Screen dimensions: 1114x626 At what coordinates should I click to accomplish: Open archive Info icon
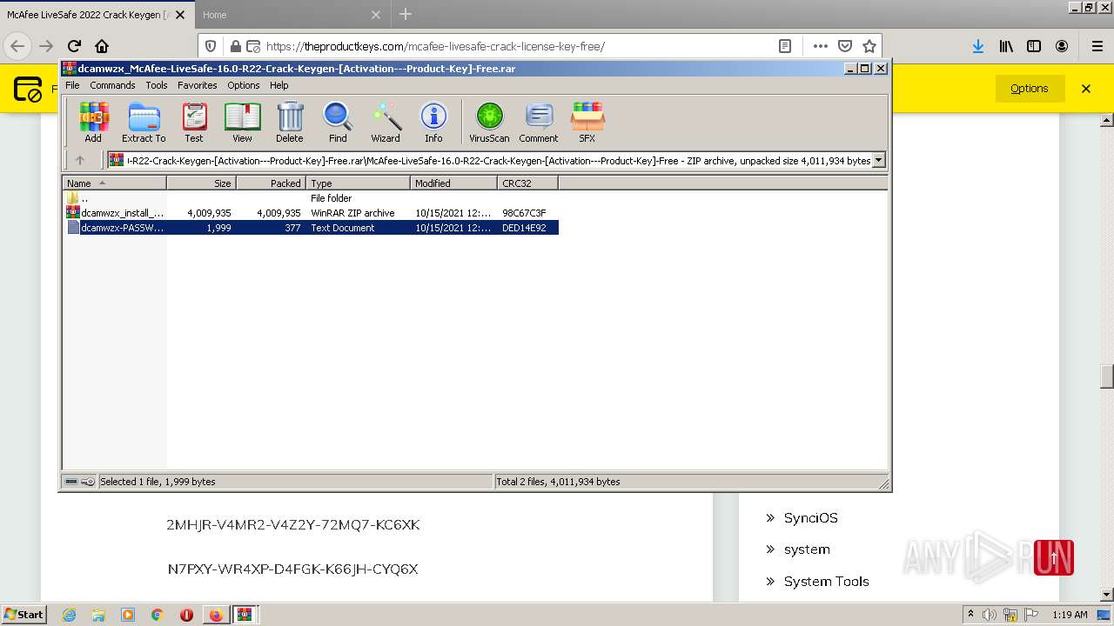click(x=433, y=122)
